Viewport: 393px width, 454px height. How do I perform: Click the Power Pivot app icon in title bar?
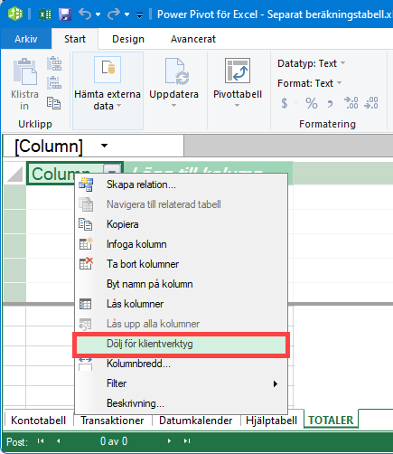tap(15, 14)
